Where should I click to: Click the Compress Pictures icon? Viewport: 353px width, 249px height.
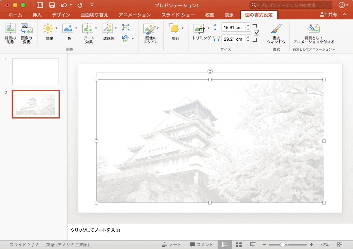[x=126, y=27]
